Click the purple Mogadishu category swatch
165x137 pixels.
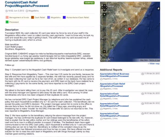48,17
